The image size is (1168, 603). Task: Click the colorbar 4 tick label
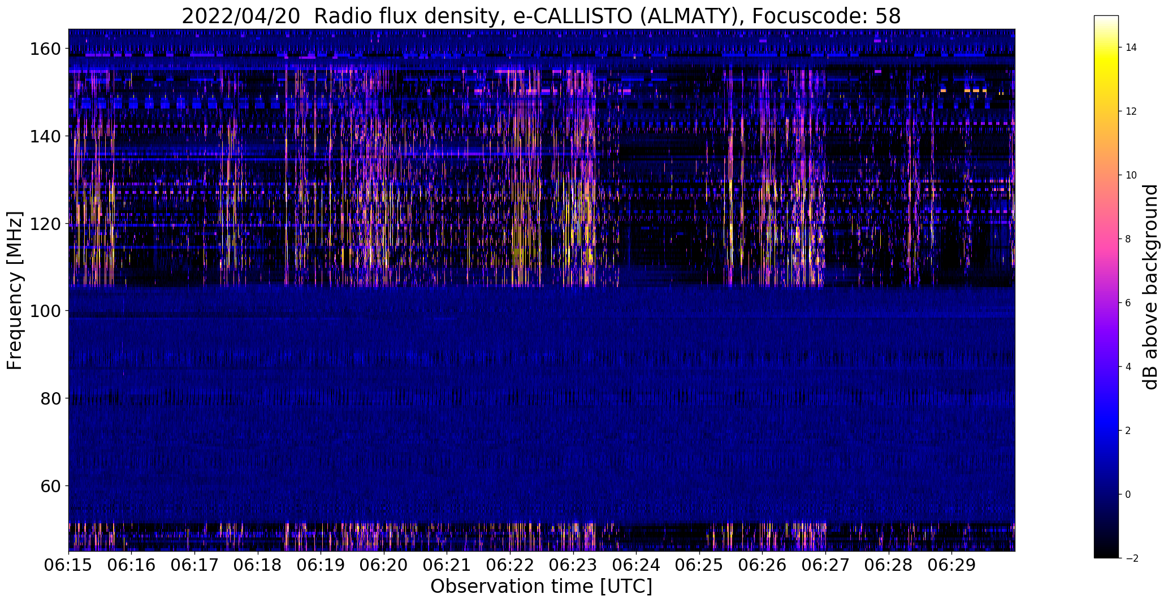pyautogui.click(x=1128, y=367)
